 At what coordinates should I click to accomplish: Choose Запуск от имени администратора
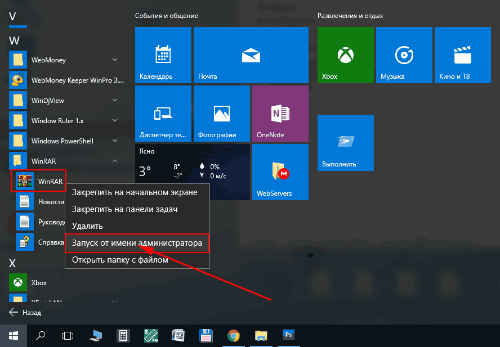click(x=137, y=243)
